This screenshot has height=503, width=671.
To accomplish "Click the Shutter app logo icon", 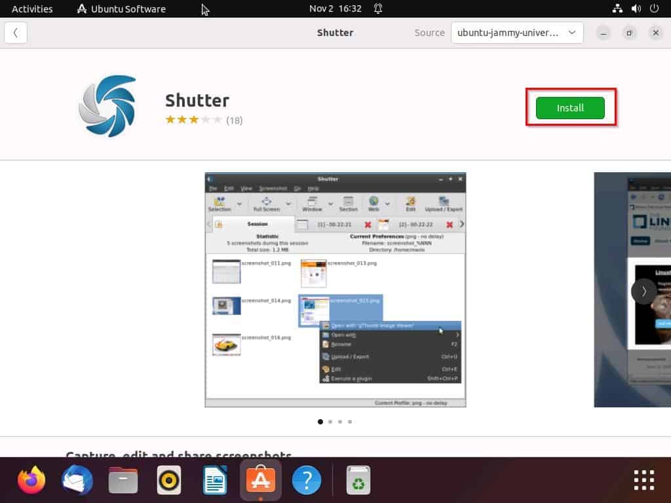I will (107, 106).
